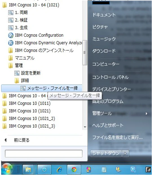This screenshot has height=175, width=152.
Task: Open ドキュメント from Start menu
Action: pos(104,15)
